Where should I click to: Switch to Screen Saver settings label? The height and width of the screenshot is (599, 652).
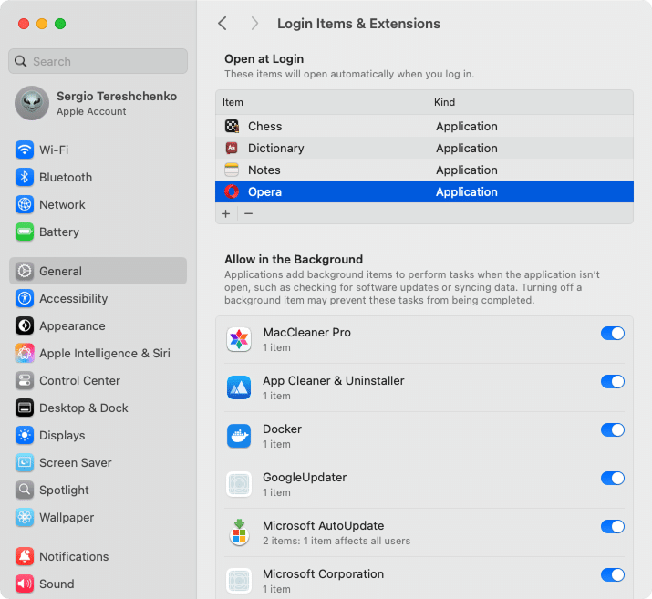pos(76,462)
